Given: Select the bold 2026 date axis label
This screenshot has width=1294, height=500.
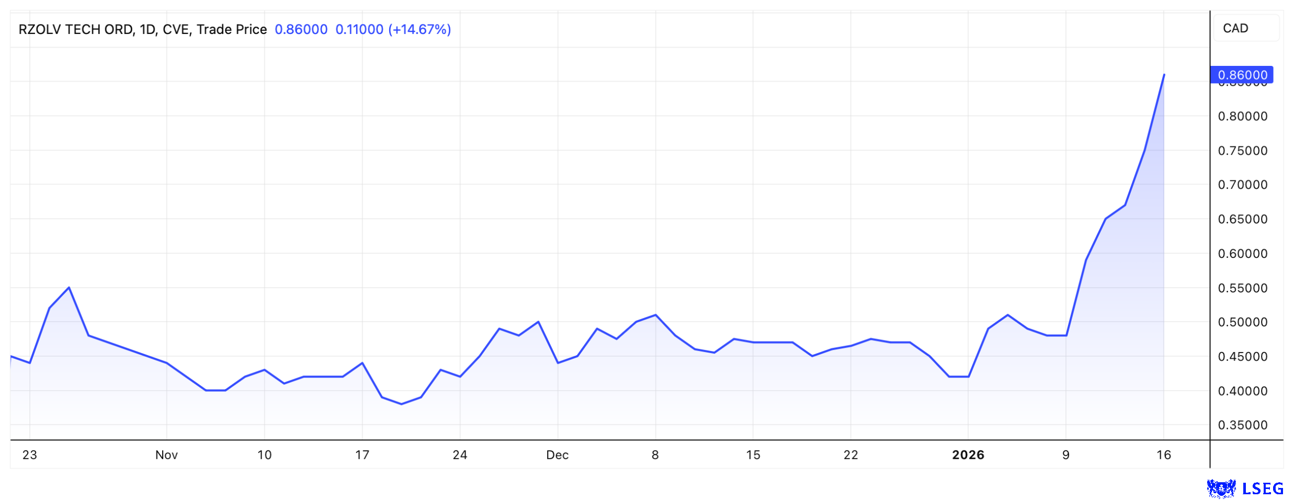Looking at the screenshot, I should tap(968, 454).
